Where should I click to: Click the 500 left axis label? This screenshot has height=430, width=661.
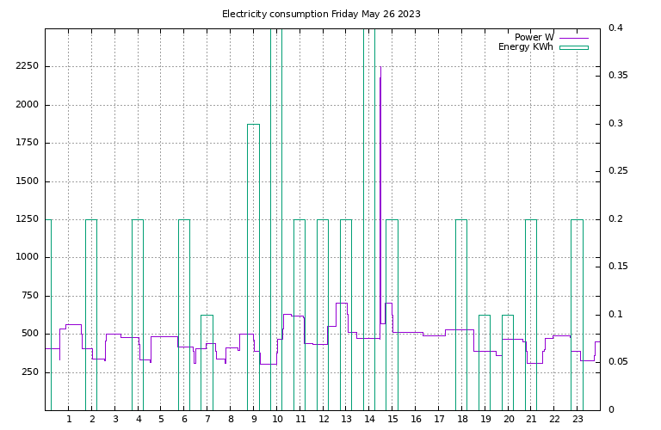(x=30, y=334)
